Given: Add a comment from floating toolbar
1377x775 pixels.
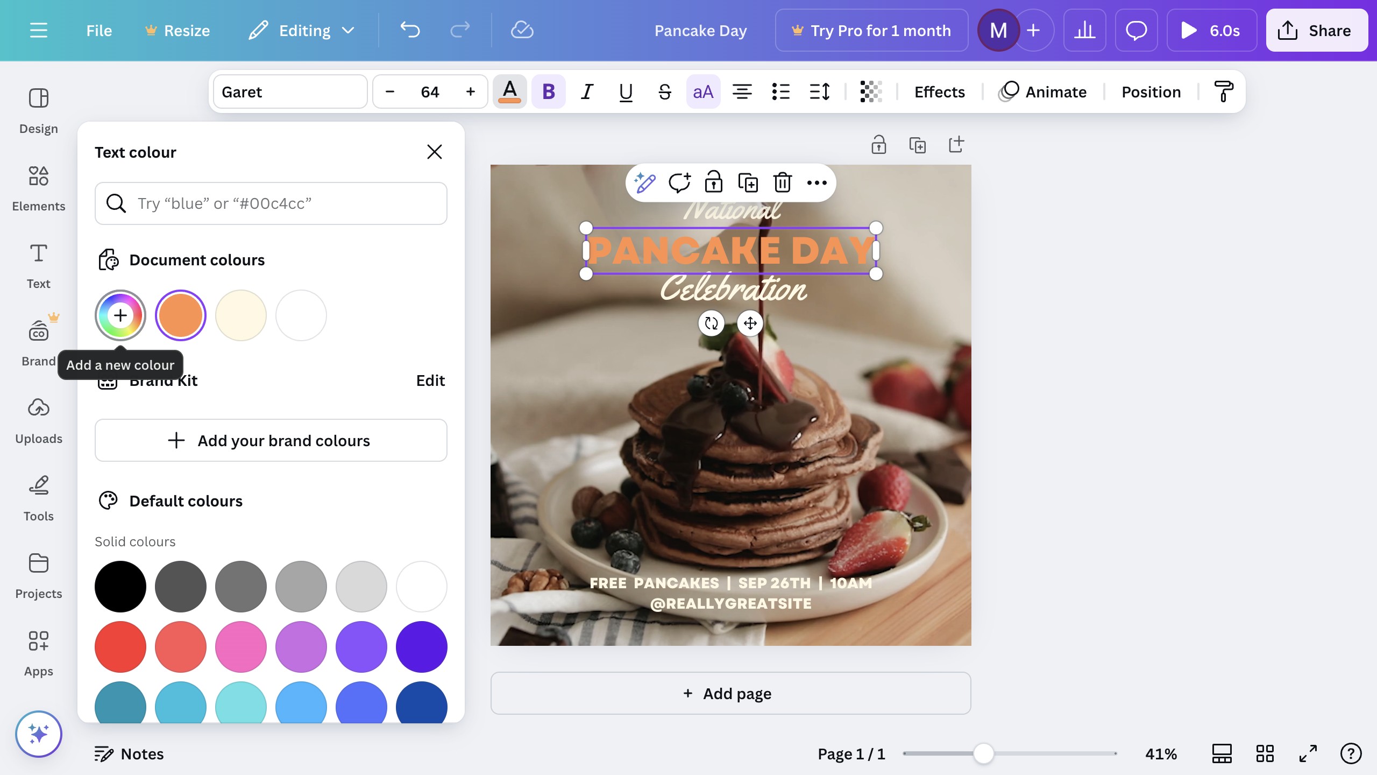Looking at the screenshot, I should click(679, 183).
